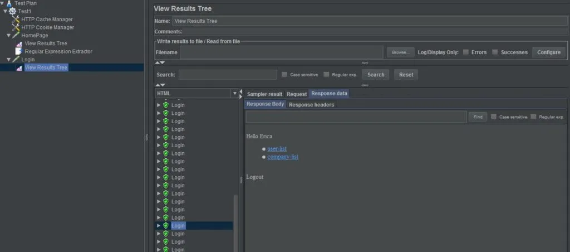Click green success shield on highlighted Login result
The width and height of the screenshot is (570, 252).
tap(165, 226)
